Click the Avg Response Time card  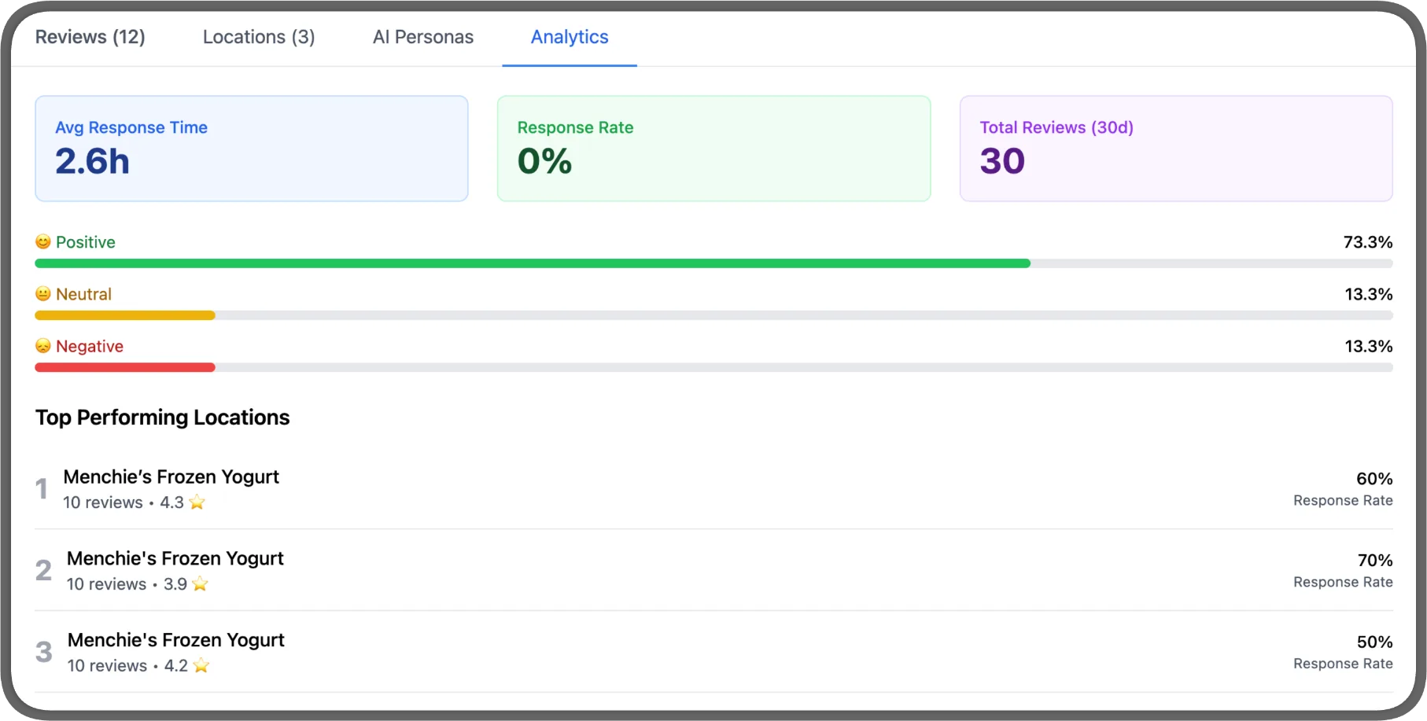(252, 149)
